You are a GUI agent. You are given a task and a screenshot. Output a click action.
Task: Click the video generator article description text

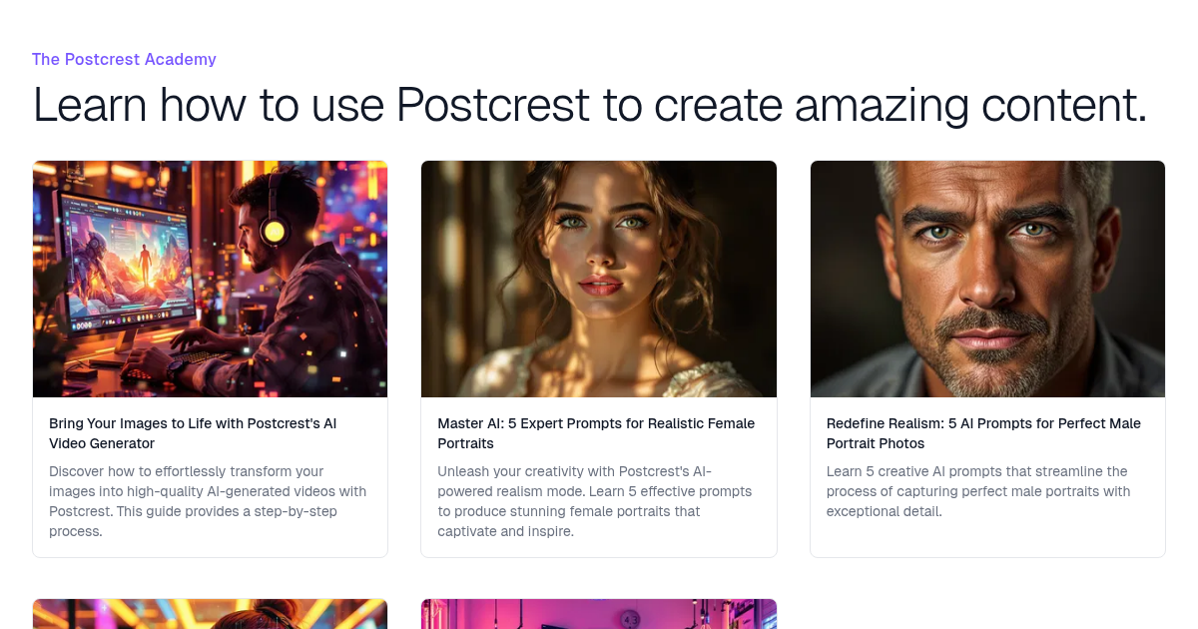[207, 501]
